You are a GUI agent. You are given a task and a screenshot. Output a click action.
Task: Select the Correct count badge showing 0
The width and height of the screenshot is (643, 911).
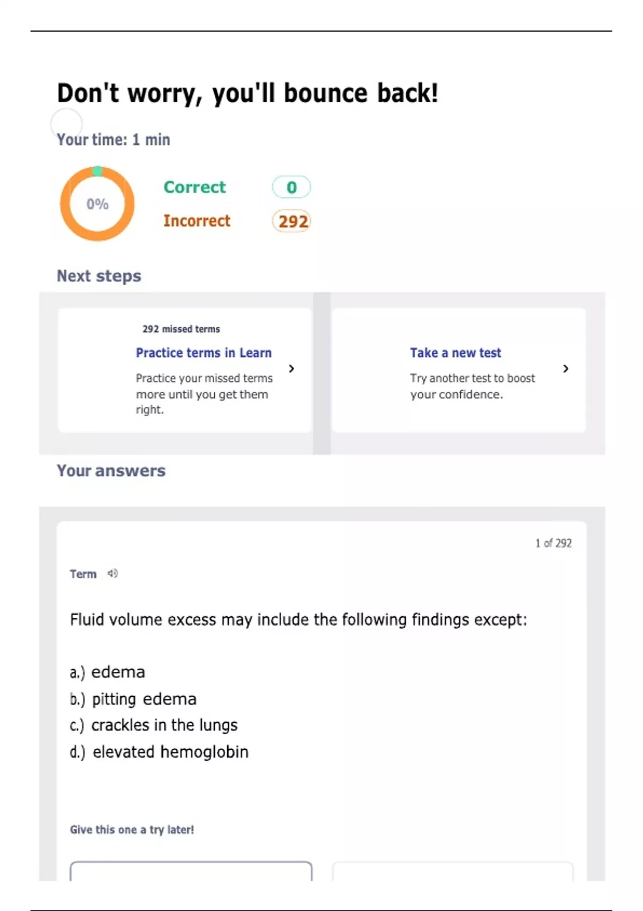(x=291, y=187)
